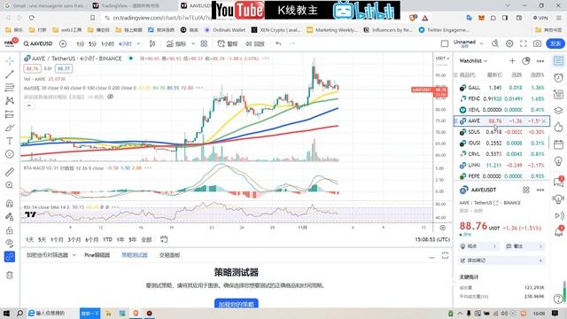This screenshot has width=567, height=319.
Task: Select the ruler measure tool
Action: 10,172
